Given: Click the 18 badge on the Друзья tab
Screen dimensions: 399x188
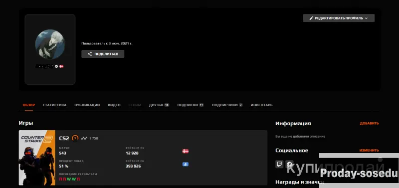Looking at the screenshot, I should click(167, 105).
